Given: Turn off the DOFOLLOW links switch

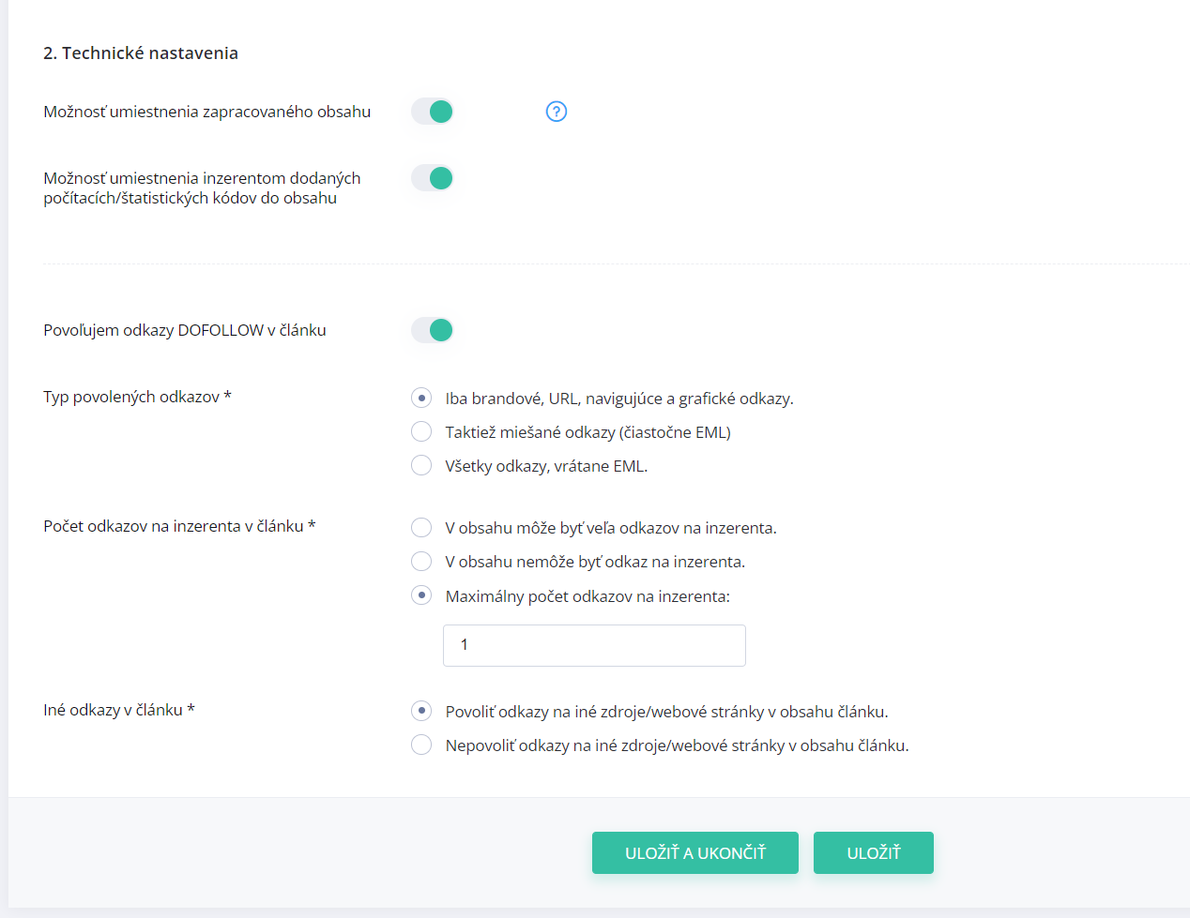Looking at the screenshot, I should click(433, 330).
